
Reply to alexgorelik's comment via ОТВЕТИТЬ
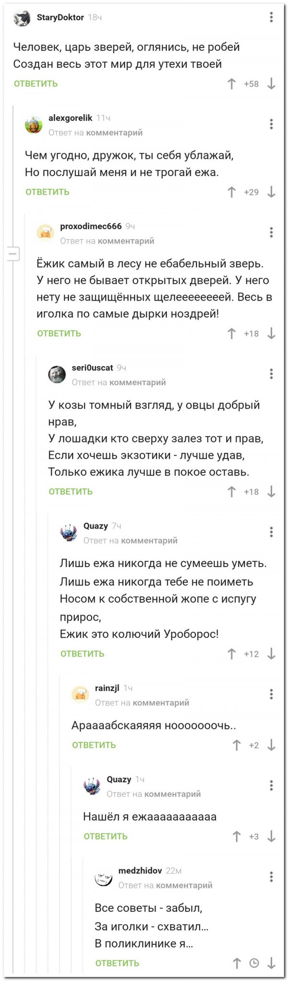point(48,192)
